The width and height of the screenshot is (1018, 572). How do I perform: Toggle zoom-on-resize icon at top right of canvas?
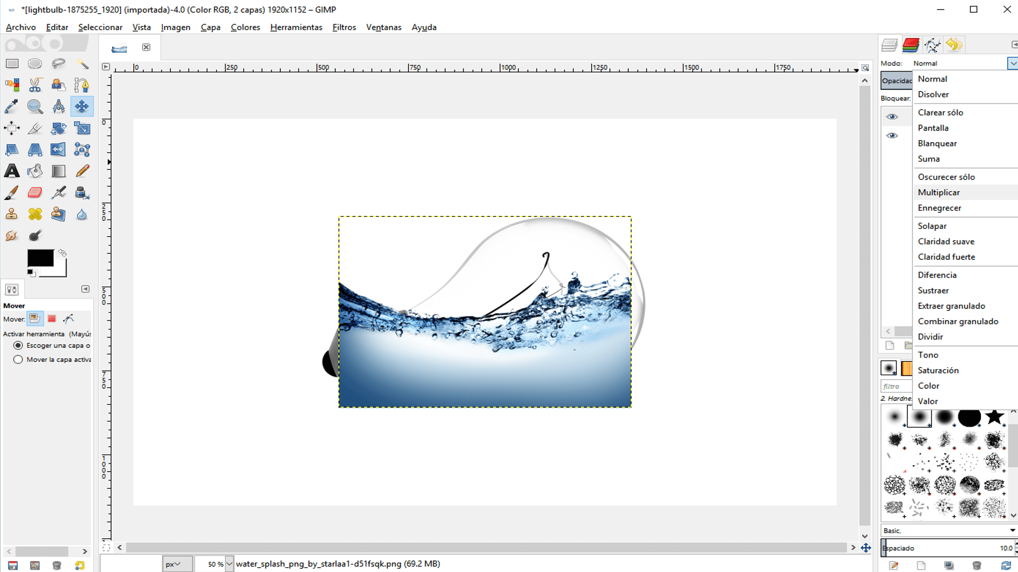tap(865, 67)
